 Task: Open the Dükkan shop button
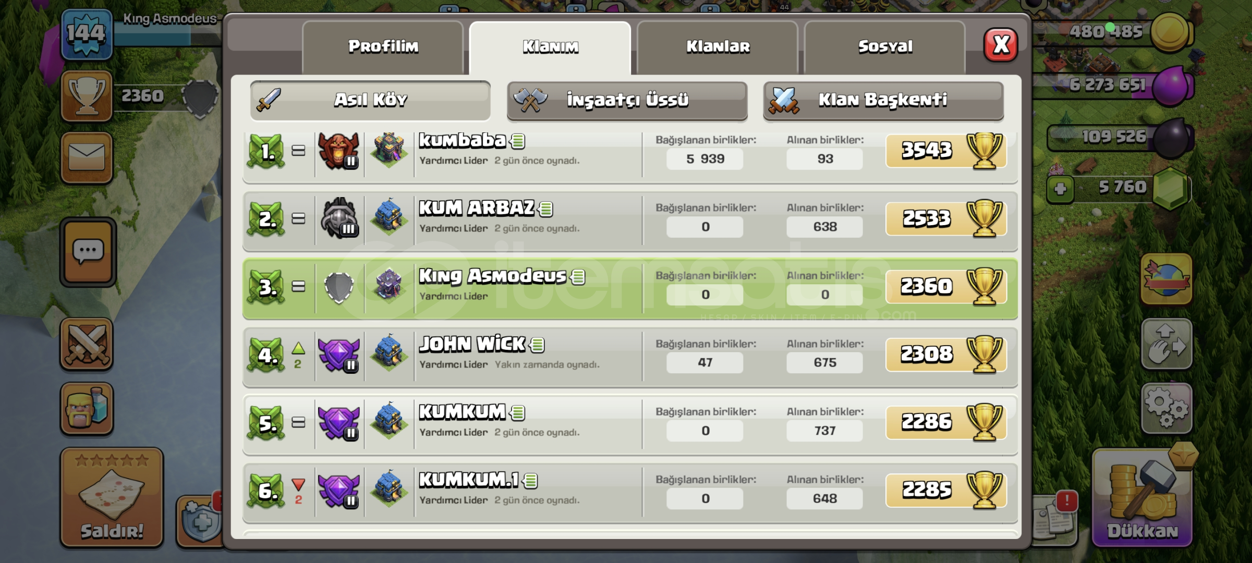pos(1142,498)
